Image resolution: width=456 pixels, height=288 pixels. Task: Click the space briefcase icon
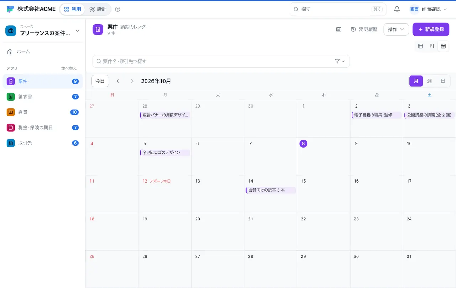click(x=11, y=31)
